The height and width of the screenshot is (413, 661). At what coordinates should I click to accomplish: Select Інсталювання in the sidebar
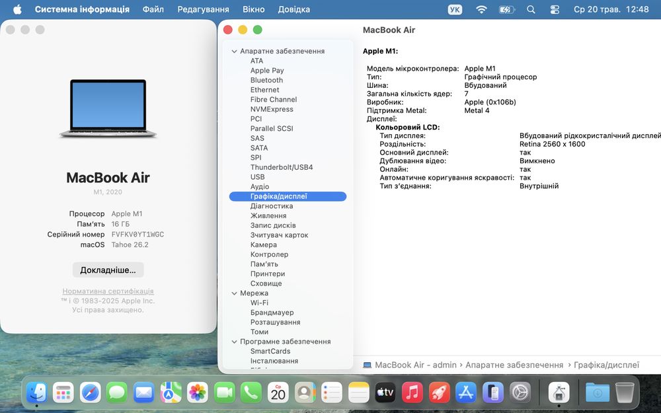274,361
